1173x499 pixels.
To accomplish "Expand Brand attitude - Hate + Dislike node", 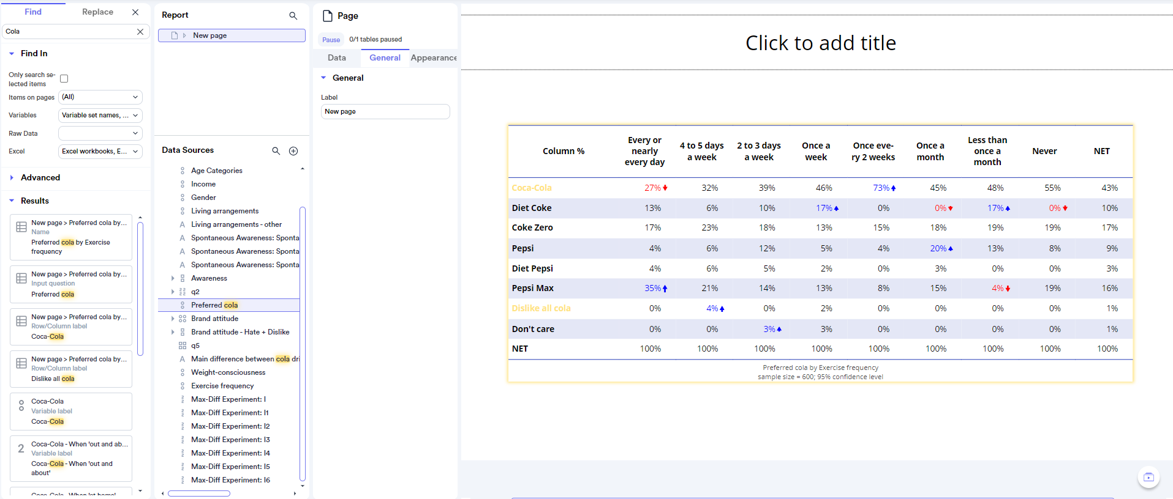I will pyautogui.click(x=173, y=332).
